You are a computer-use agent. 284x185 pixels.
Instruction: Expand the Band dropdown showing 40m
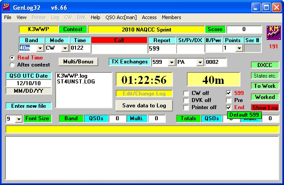pos(40,48)
